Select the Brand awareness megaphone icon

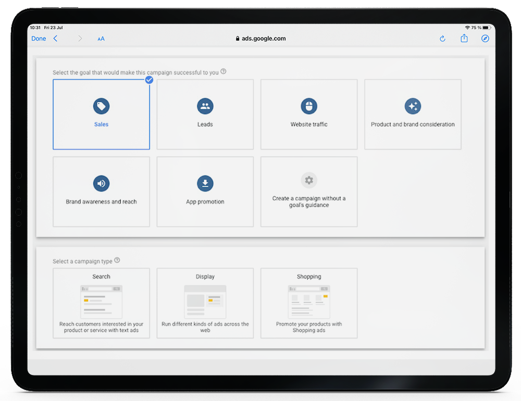101,183
